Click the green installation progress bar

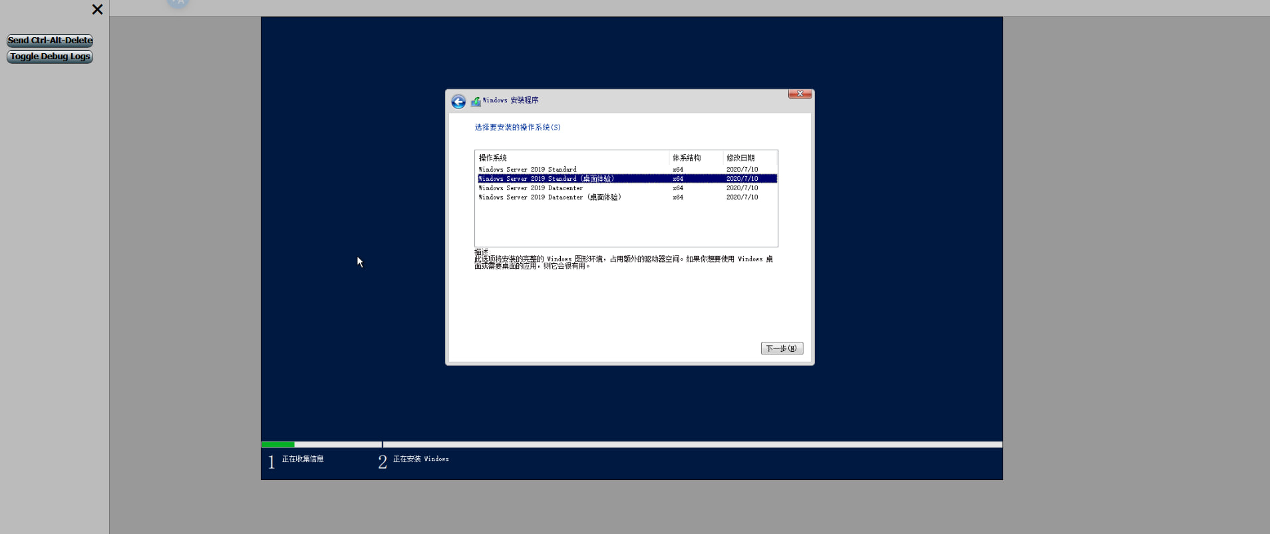coord(278,444)
